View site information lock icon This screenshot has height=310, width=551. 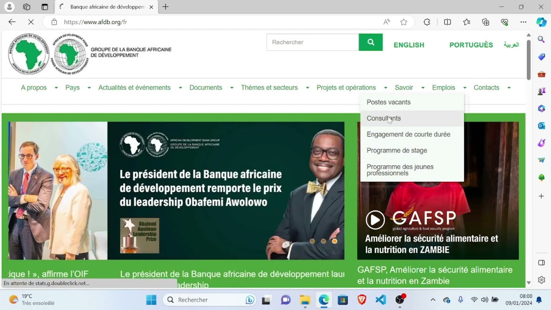point(54,22)
